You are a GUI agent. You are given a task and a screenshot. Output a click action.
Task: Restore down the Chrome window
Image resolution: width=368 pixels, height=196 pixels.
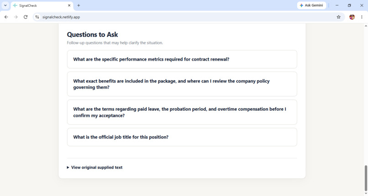point(349,5)
